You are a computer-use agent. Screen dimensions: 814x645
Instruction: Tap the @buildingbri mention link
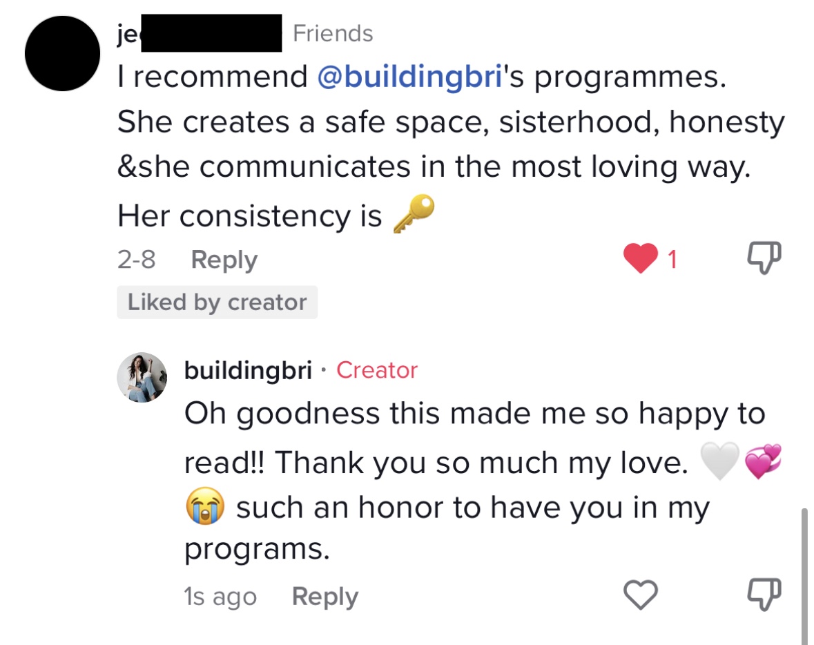409,77
